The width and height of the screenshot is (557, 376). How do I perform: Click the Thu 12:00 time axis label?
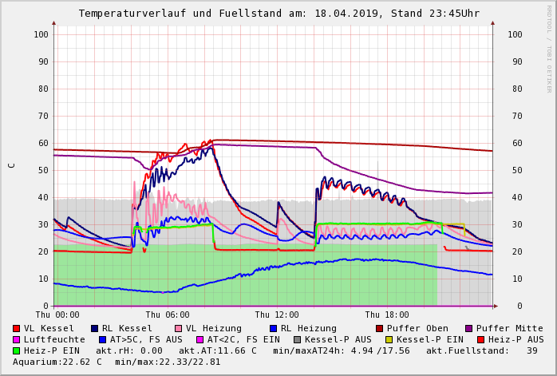click(x=277, y=315)
